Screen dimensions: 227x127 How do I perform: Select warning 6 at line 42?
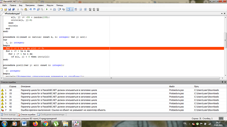click(x=113, y=107)
